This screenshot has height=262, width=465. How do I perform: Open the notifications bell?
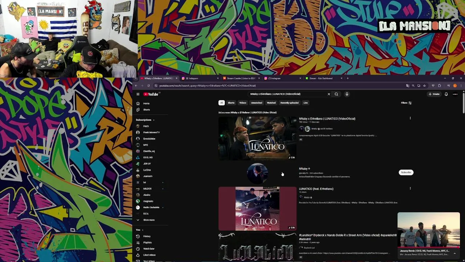[x=446, y=94]
